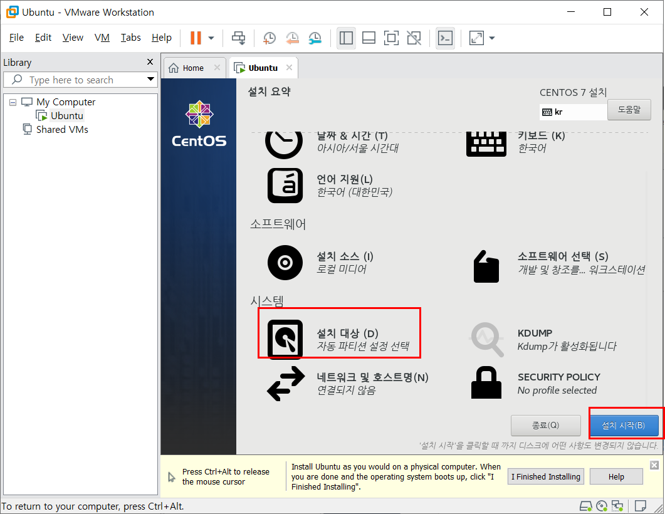Toggle the thumbnail bar view
Screen dimensions: 665x514
coord(369,38)
